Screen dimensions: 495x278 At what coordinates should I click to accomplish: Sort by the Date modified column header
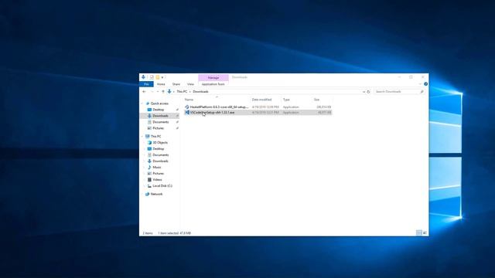coord(261,100)
